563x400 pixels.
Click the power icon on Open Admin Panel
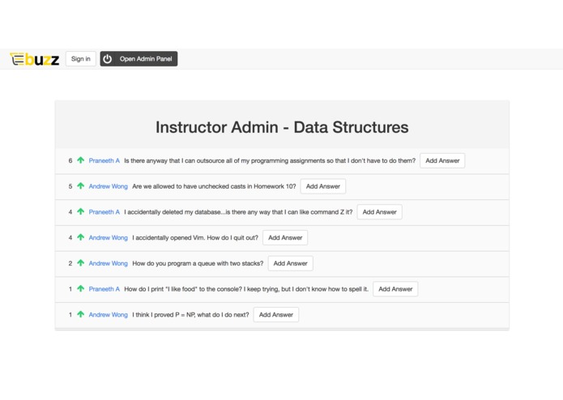108,59
